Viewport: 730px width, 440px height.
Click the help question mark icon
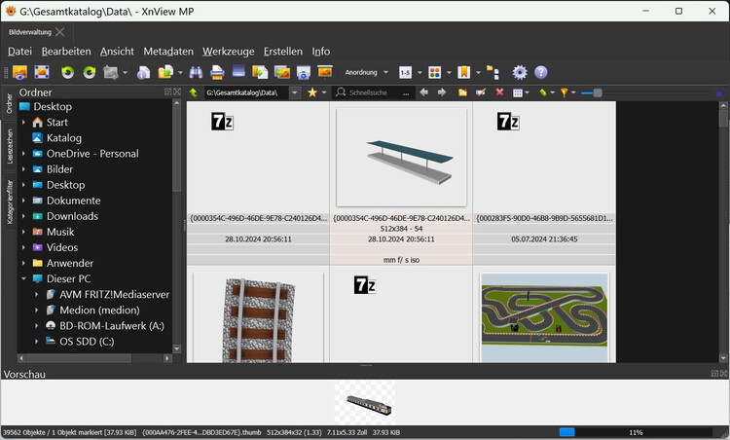pyautogui.click(x=541, y=72)
